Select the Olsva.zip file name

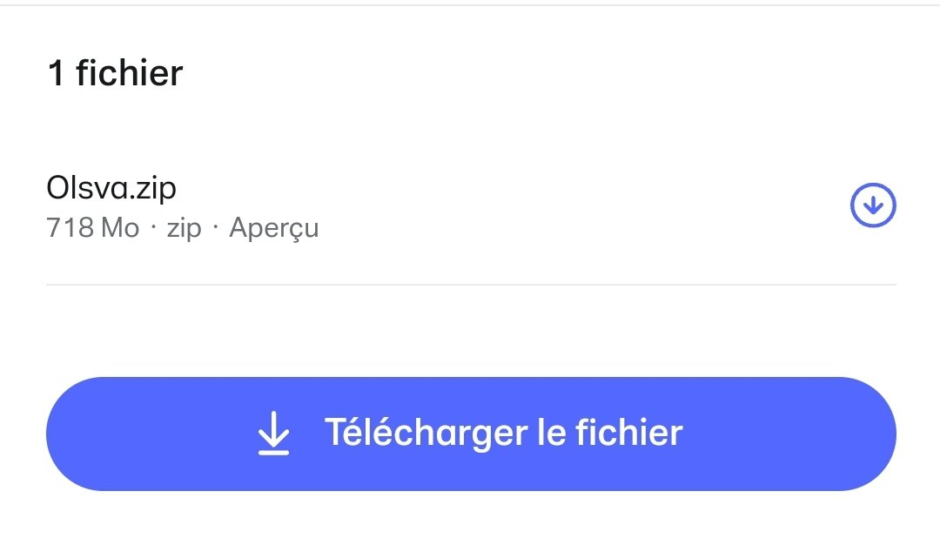[x=111, y=188]
